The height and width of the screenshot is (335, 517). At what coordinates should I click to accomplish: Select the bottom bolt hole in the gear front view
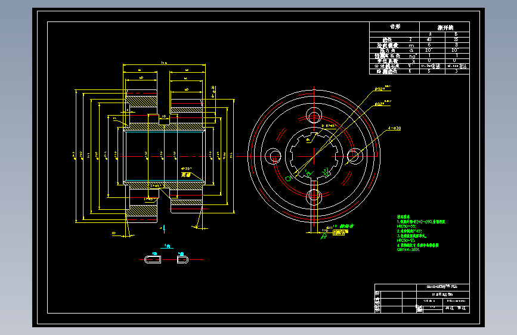(314, 197)
